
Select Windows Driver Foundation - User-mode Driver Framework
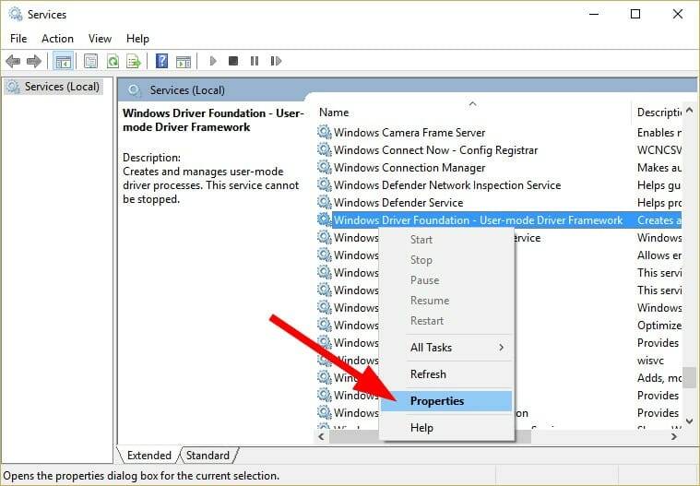click(478, 220)
